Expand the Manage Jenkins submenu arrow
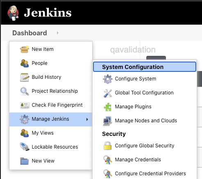 [87, 119]
